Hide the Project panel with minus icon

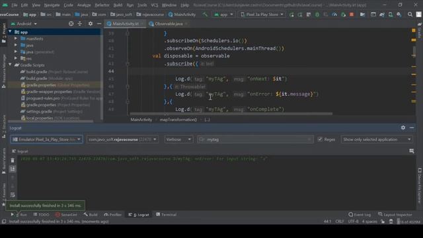[99, 24]
